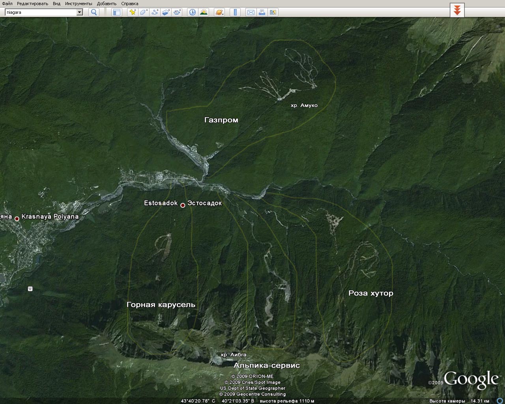Click the print icon
The image size is (505, 404).
262,12
